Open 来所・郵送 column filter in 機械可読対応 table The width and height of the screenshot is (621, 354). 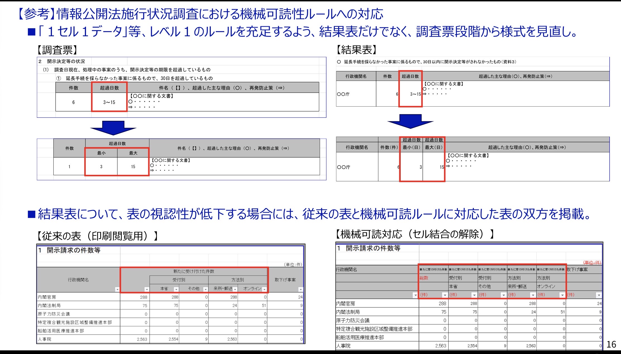(x=533, y=295)
